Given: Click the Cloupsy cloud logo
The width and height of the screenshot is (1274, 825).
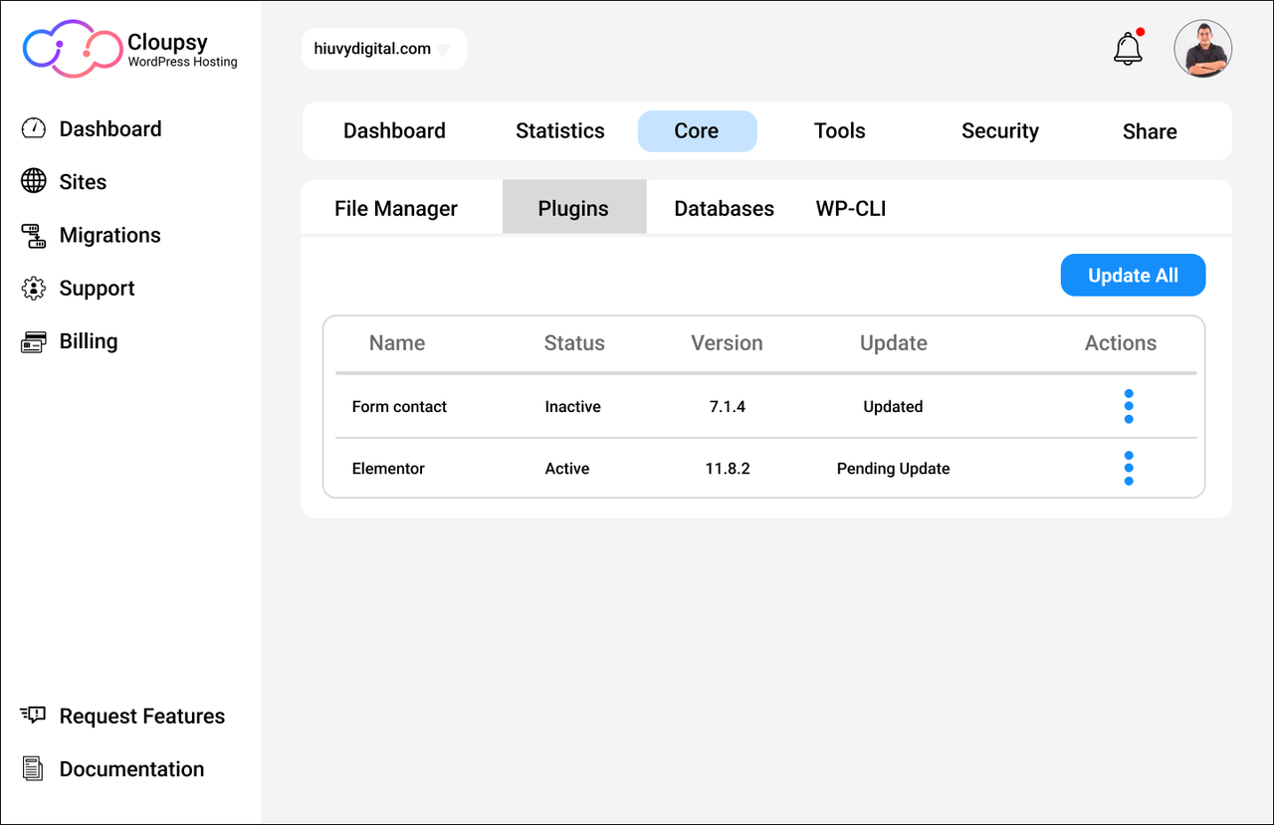Looking at the screenshot, I should [x=72, y=47].
